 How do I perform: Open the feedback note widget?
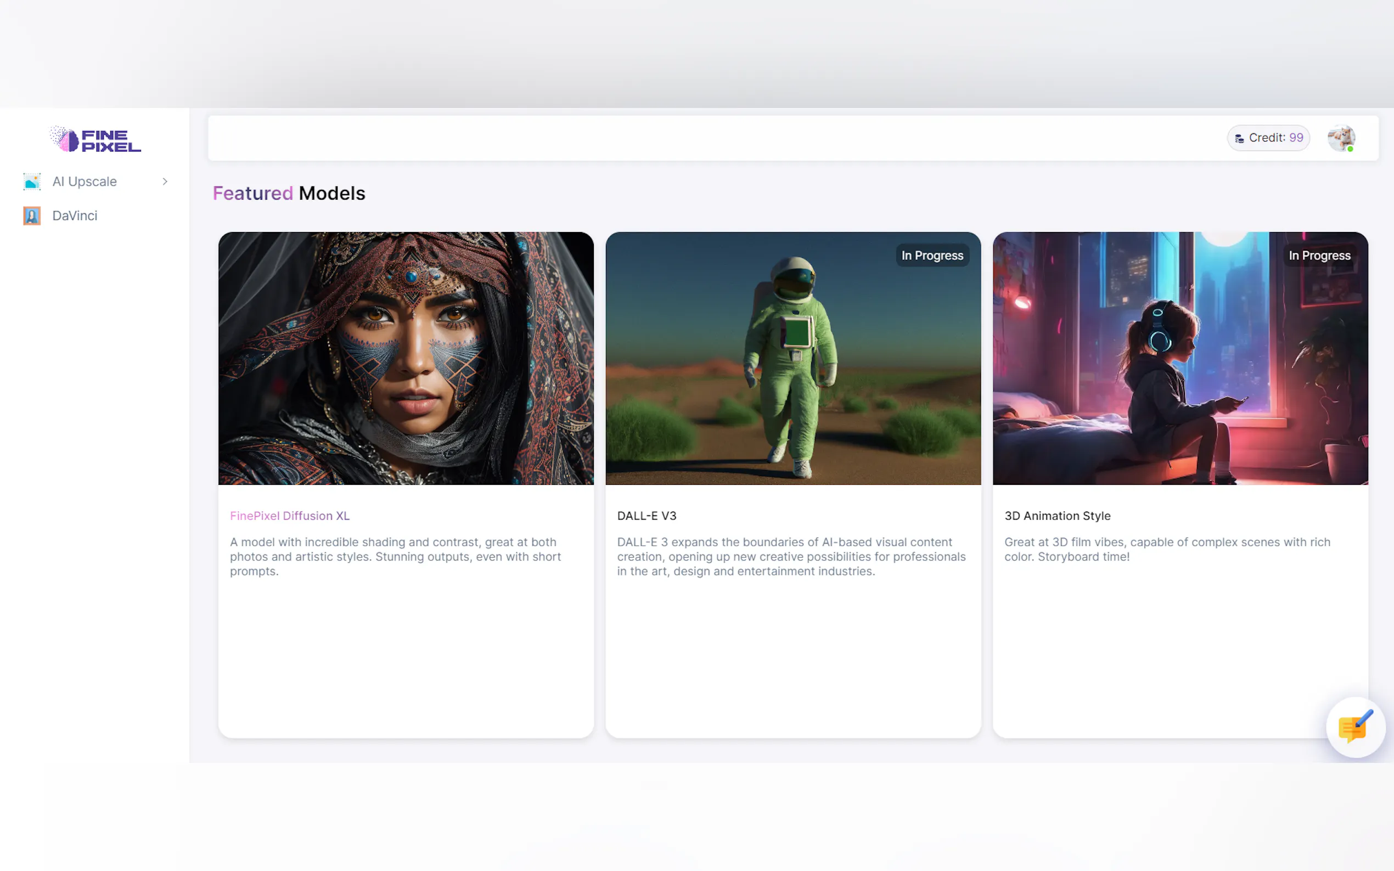coord(1355,727)
